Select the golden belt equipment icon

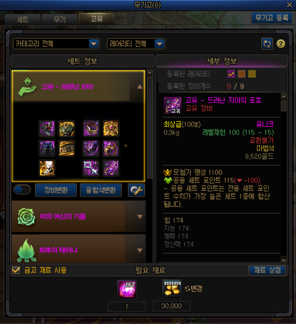(66, 148)
